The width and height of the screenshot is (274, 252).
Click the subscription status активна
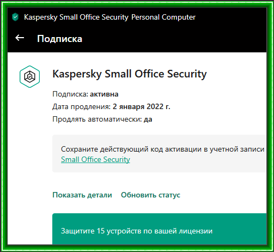(104, 94)
